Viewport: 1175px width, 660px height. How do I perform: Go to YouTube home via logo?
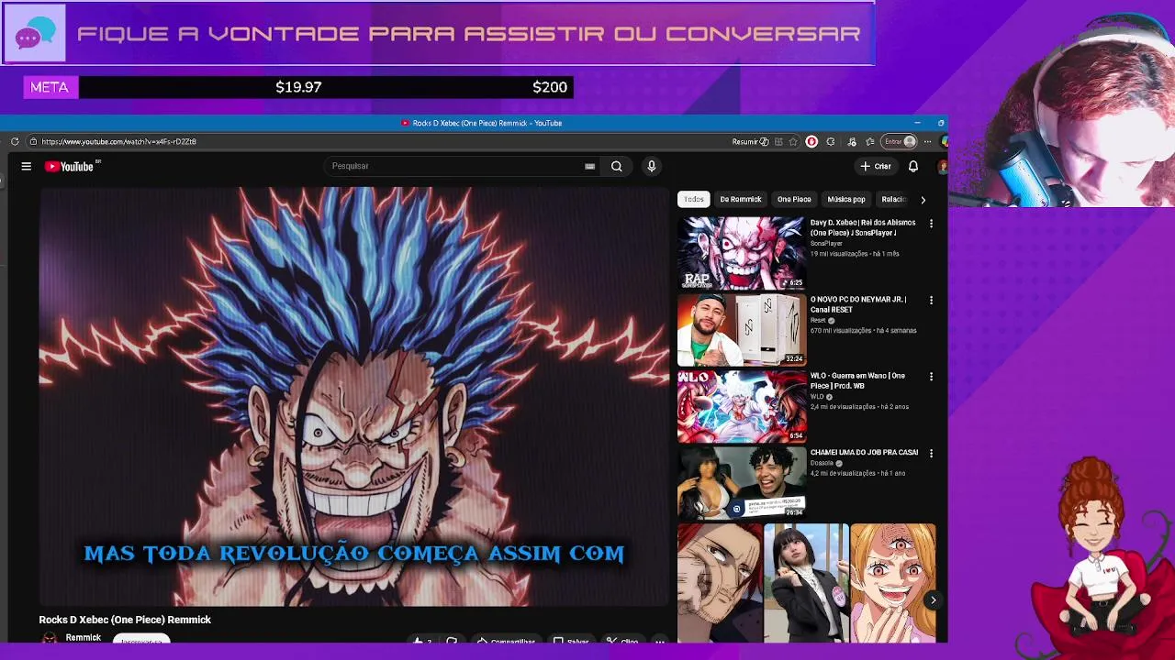(73, 166)
